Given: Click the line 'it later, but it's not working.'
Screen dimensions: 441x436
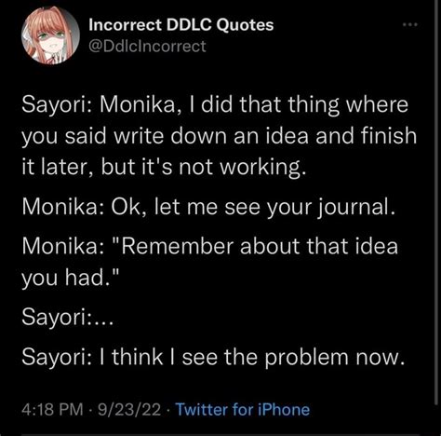Looking at the screenshot, I should click(164, 168).
